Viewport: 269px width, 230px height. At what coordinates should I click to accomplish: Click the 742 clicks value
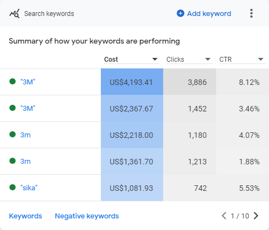point(200,188)
